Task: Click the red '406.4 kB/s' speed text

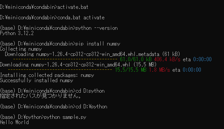Action: coord(167,59)
